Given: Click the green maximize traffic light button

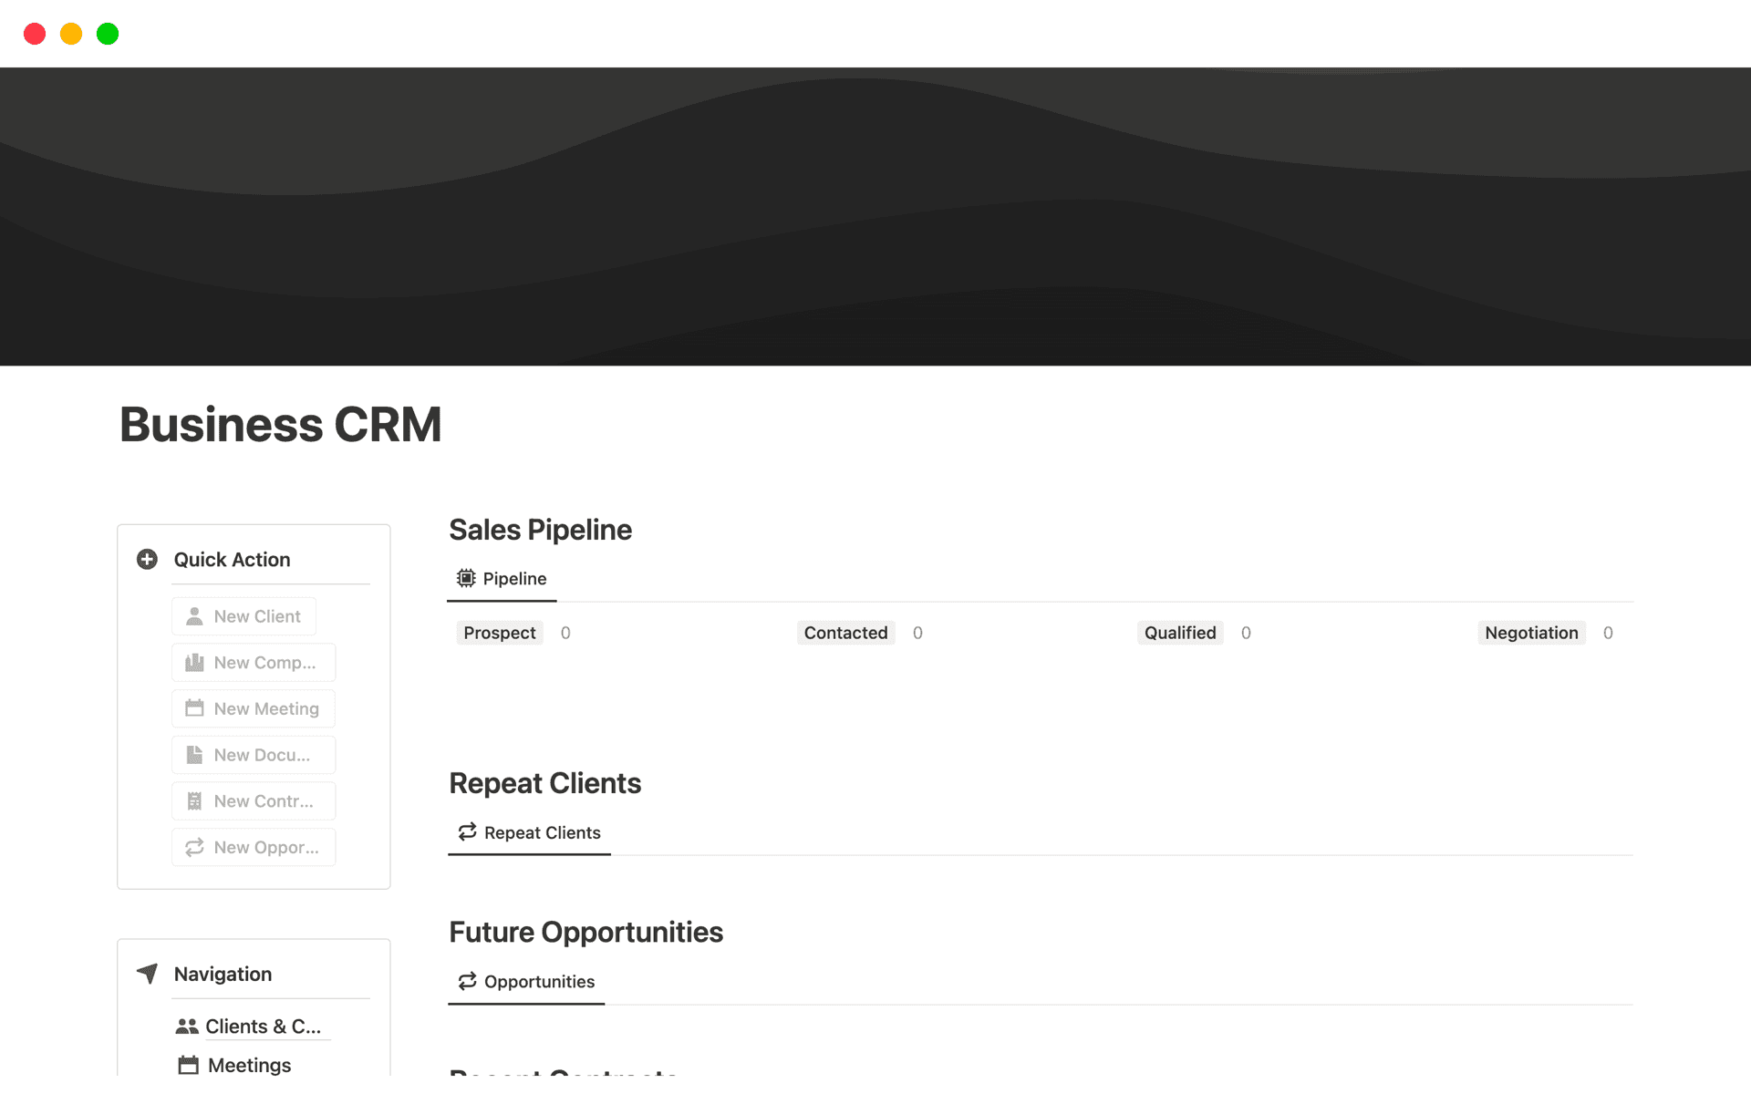Looking at the screenshot, I should pyautogui.click(x=108, y=34).
